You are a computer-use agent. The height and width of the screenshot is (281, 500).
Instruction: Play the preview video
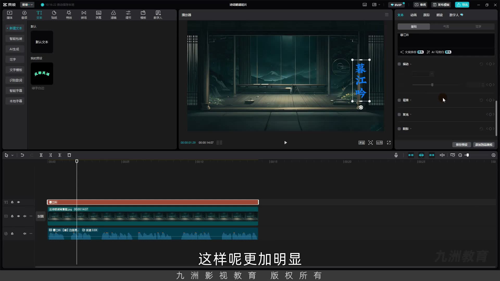(286, 143)
